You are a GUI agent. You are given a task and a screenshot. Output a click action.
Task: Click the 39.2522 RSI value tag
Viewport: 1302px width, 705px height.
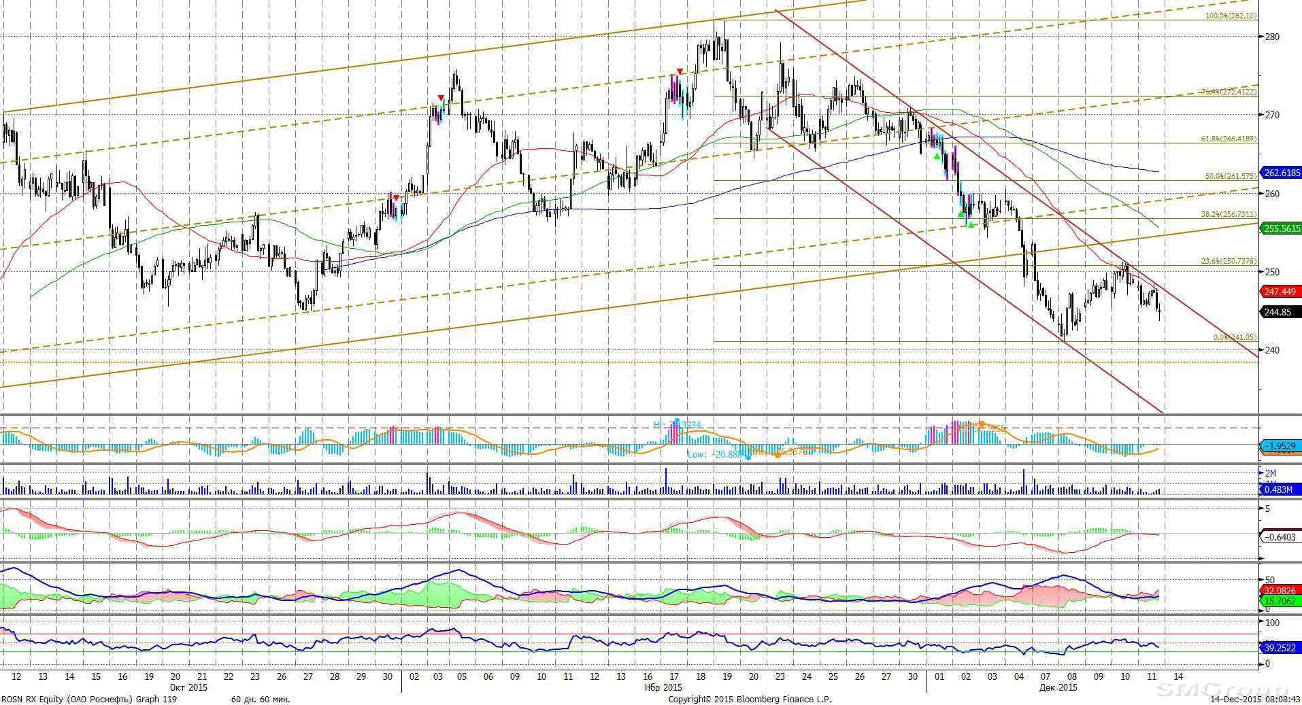pyautogui.click(x=1281, y=648)
